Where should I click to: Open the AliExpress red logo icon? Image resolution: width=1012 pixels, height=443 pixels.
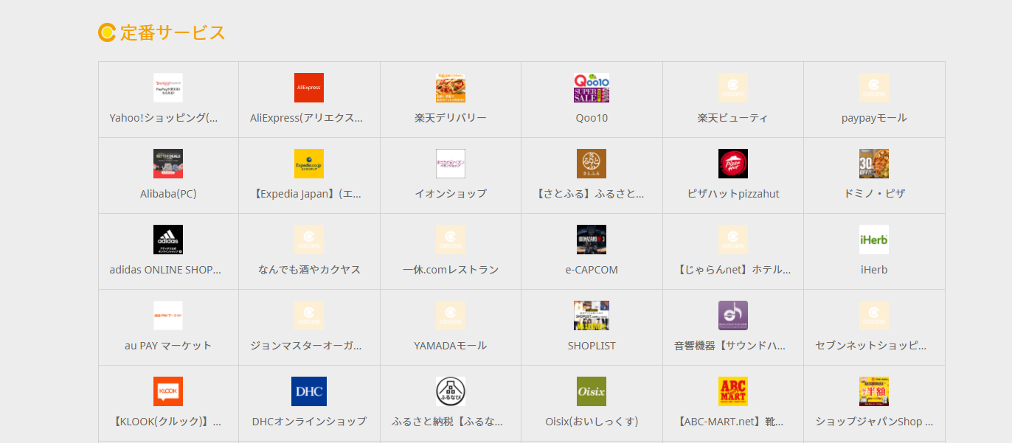pyautogui.click(x=309, y=88)
